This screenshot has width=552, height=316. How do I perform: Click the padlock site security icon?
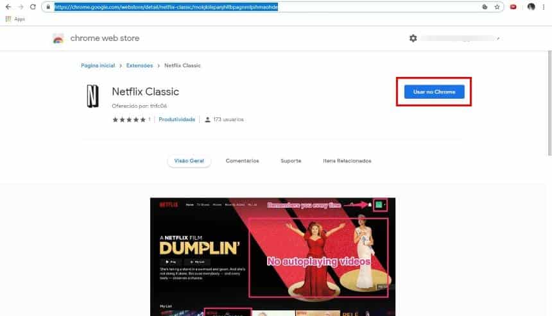48,7
